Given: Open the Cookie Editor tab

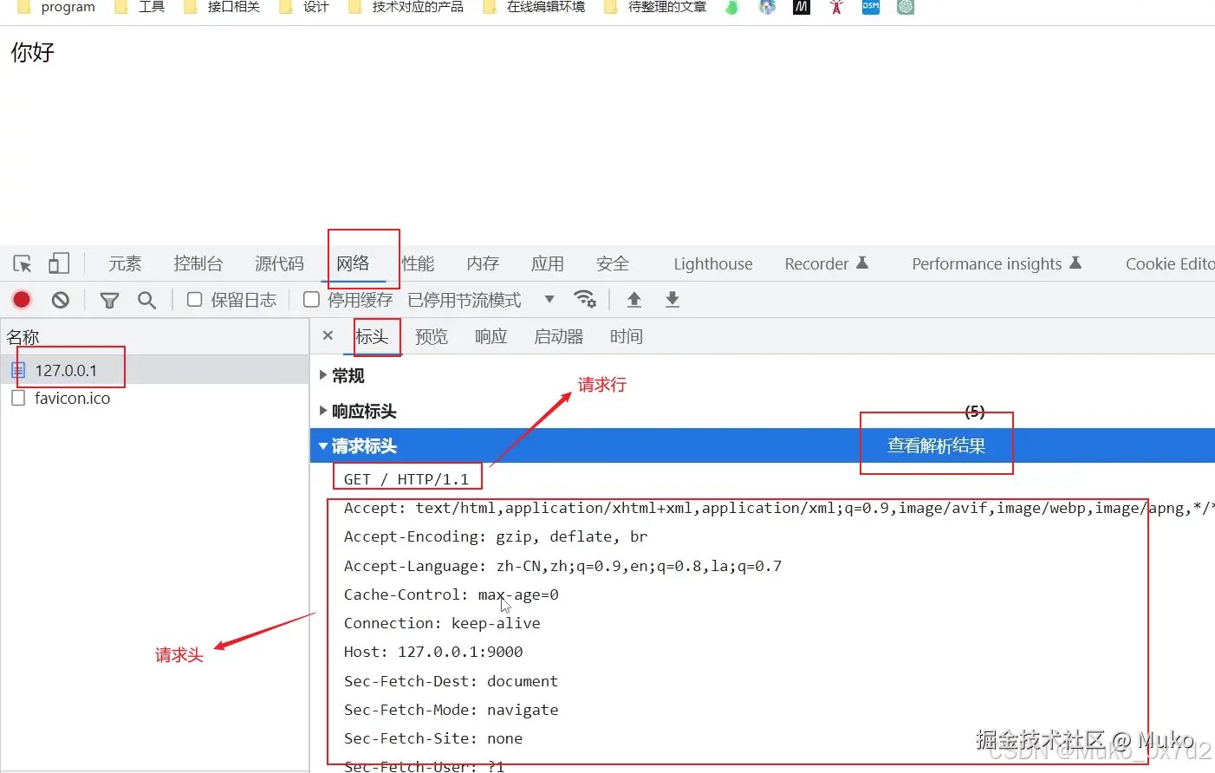Looking at the screenshot, I should click(x=1170, y=263).
